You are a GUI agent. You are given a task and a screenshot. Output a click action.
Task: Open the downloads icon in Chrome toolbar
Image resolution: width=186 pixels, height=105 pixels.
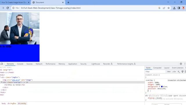[174, 8]
